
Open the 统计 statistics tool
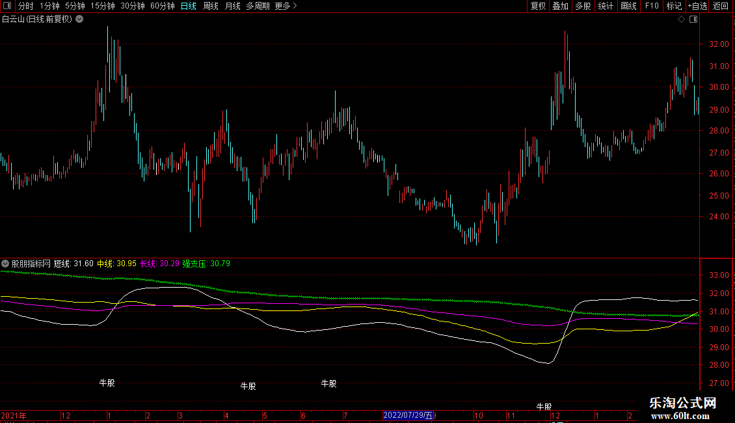click(606, 6)
